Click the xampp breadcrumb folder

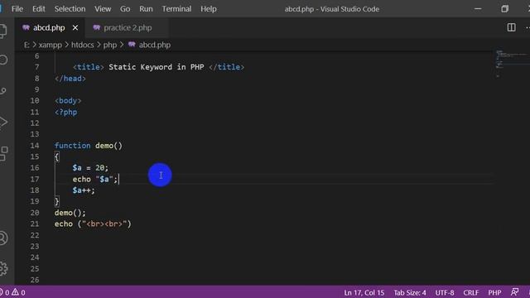click(51, 45)
